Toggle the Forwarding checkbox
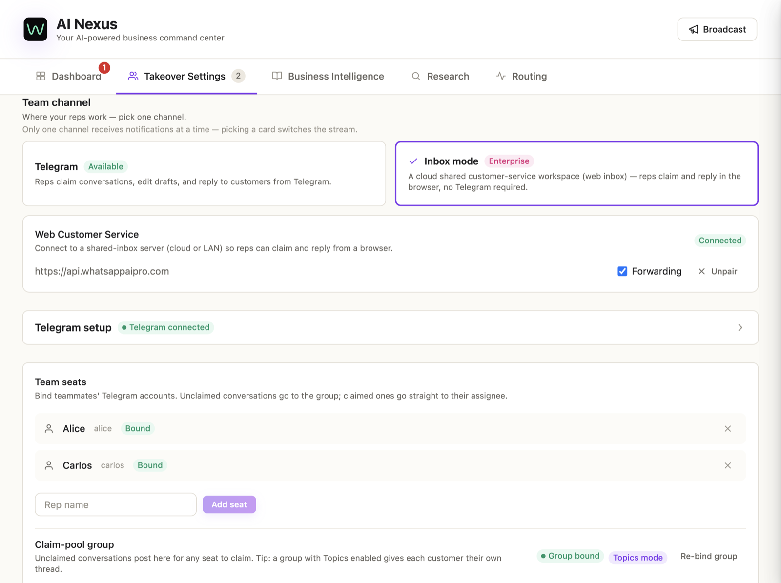 [x=622, y=271]
